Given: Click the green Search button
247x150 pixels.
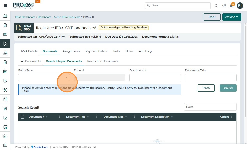Looking at the screenshot, I should pyautogui.click(x=228, y=88).
